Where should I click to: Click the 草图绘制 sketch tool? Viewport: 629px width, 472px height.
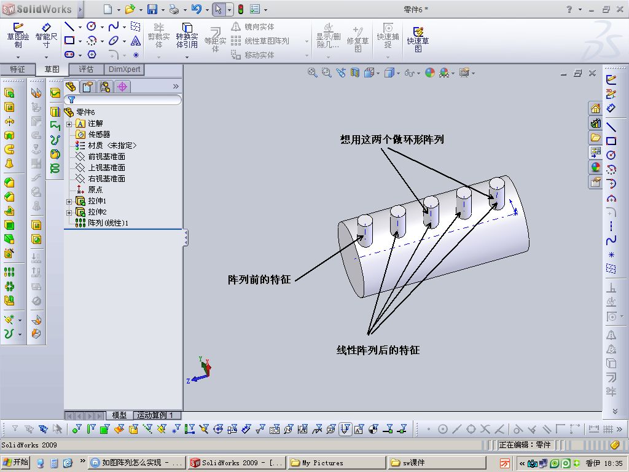tap(18, 35)
